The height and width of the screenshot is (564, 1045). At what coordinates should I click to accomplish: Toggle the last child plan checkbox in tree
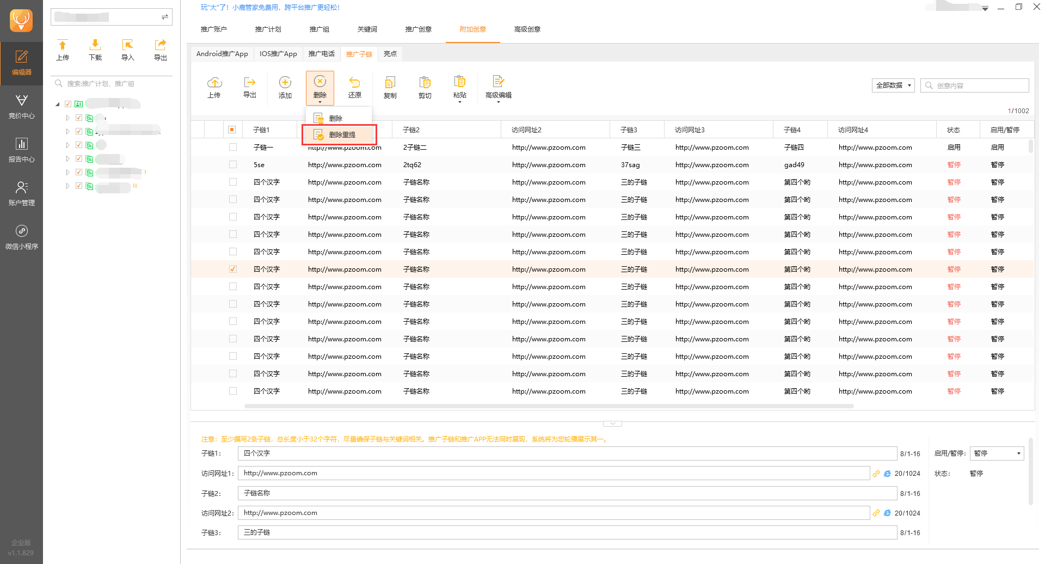click(79, 186)
